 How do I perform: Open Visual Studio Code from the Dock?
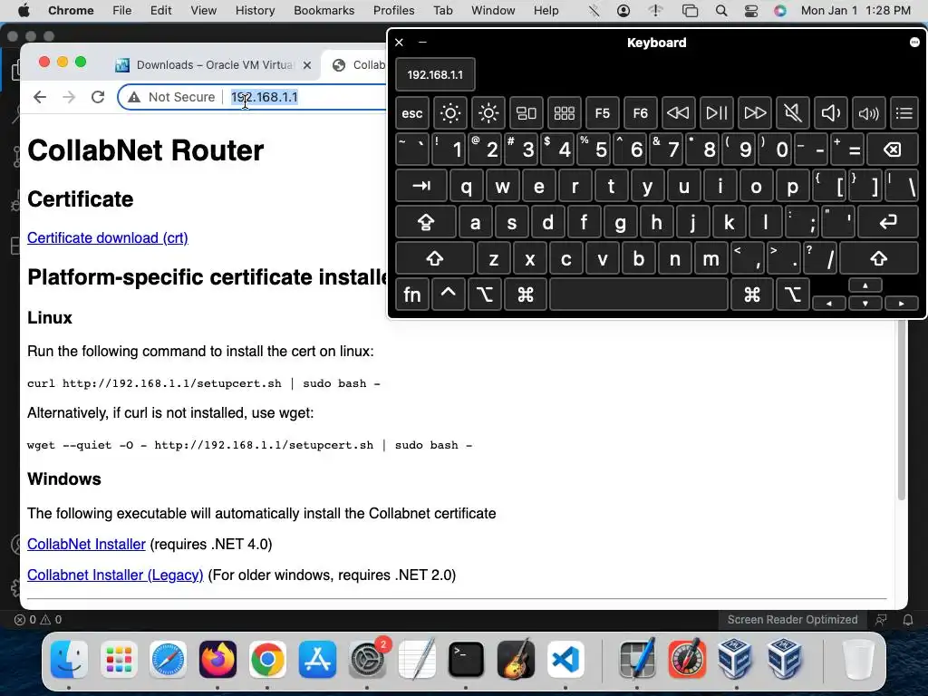point(565,660)
